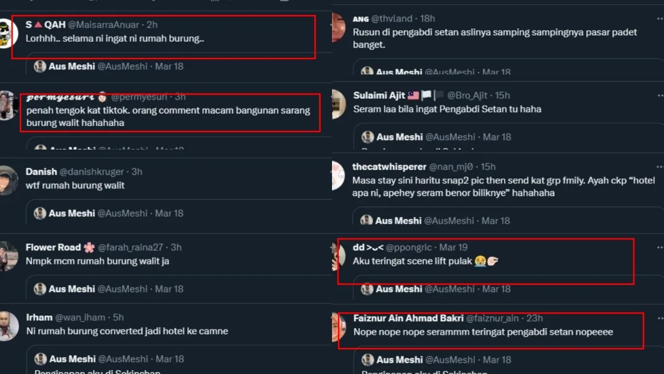
Task: Click the Mar 19 timestamp on dd's tweet
Action: coord(453,247)
